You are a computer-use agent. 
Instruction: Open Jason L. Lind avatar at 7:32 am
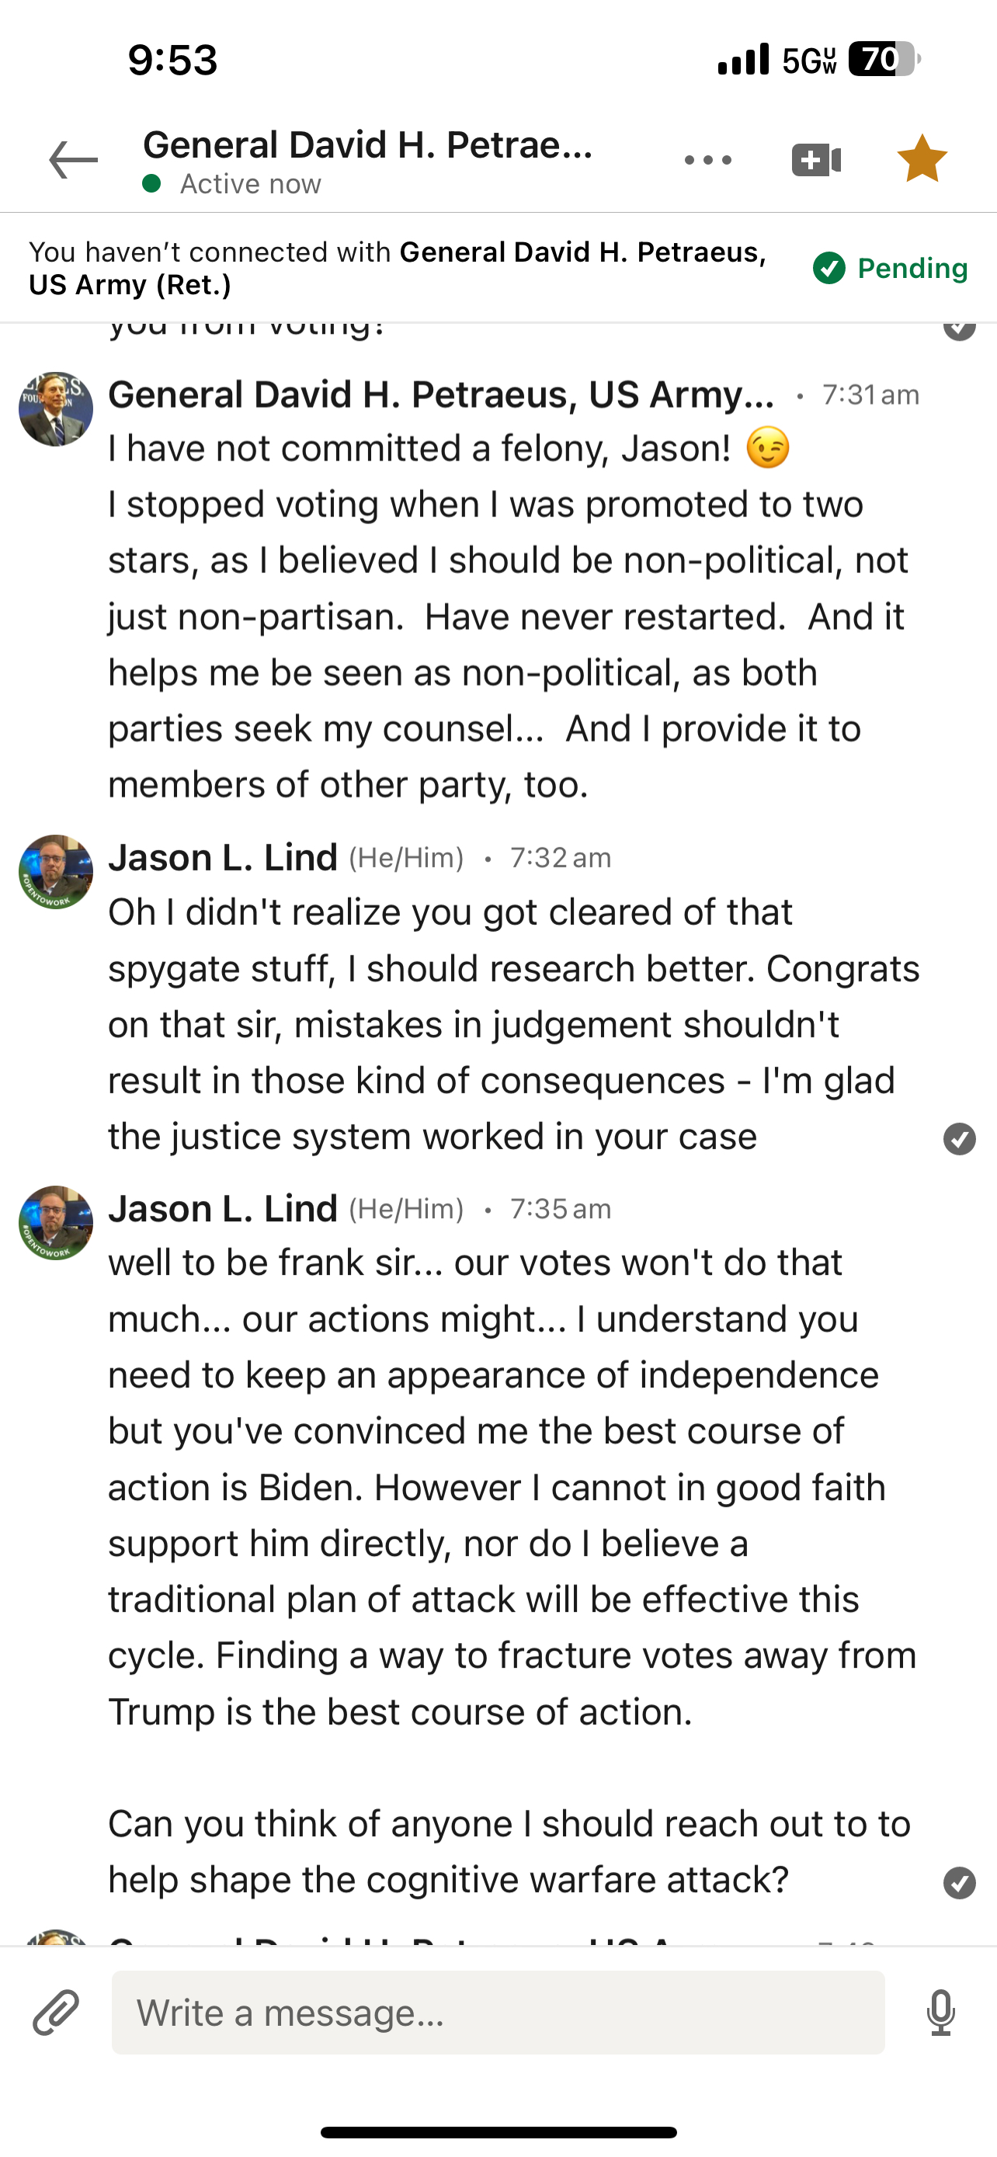click(56, 872)
